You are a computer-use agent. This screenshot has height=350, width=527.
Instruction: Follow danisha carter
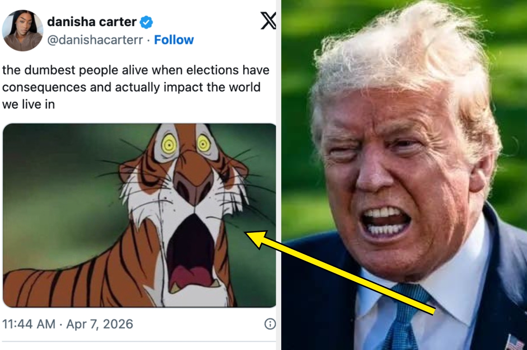(174, 40)
